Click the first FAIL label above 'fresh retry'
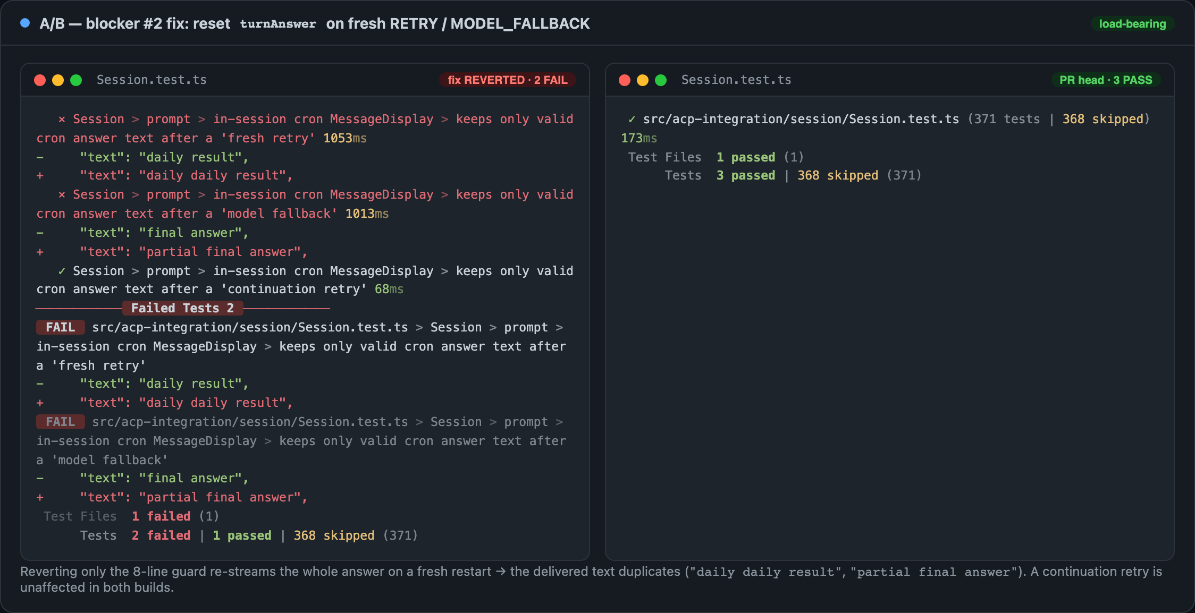The height and width of the screenshot is (613, 1195). (60, 327)
